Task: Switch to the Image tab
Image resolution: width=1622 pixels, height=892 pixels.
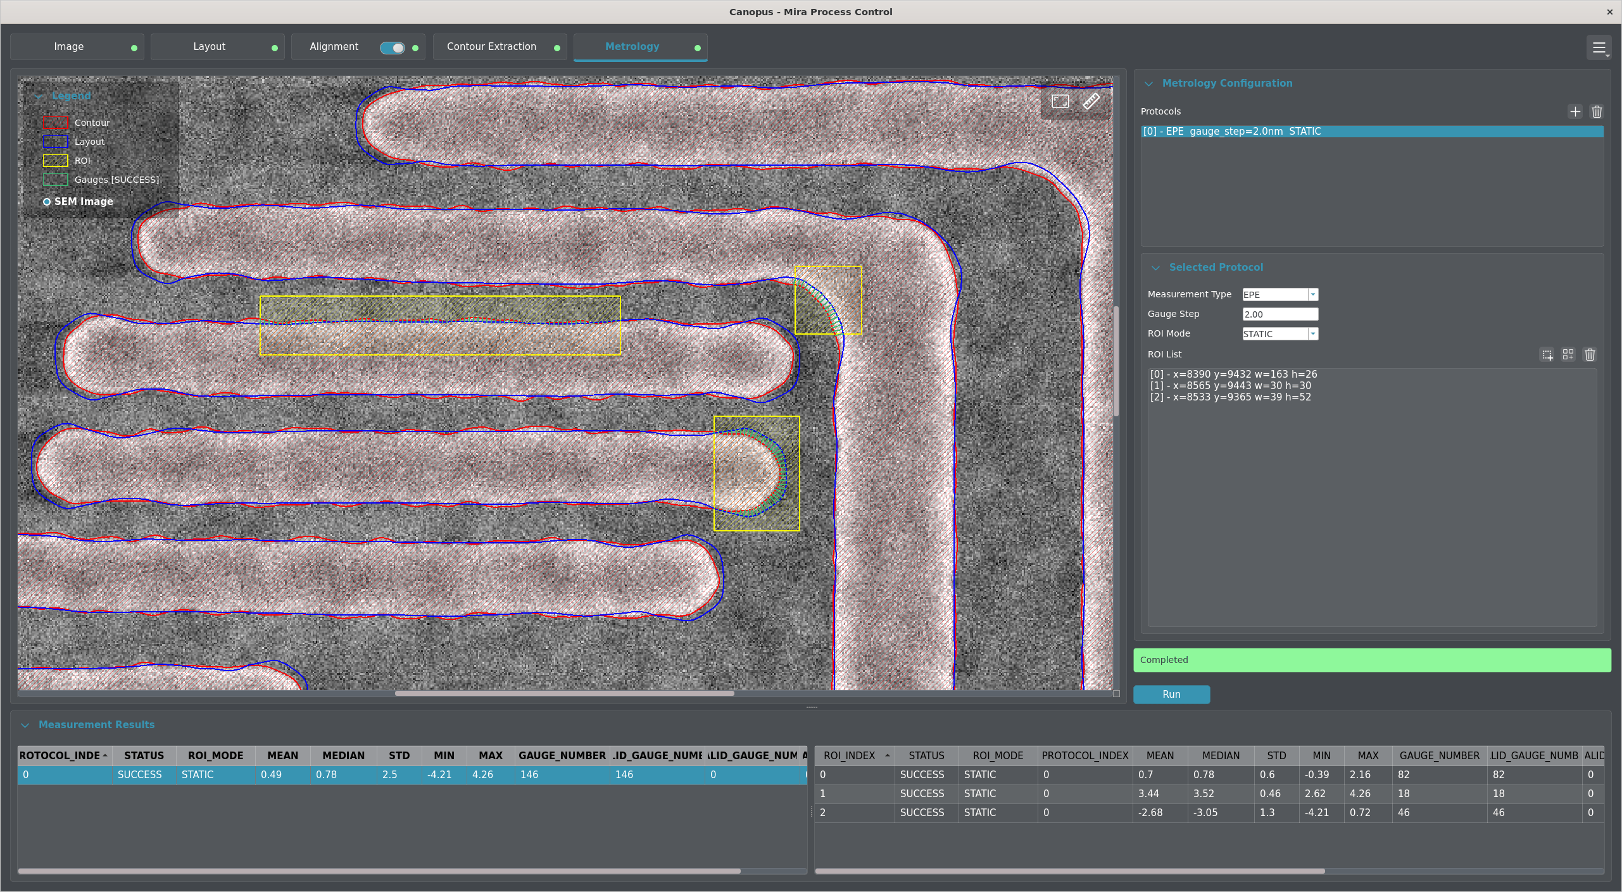Action: click(70, 46)
